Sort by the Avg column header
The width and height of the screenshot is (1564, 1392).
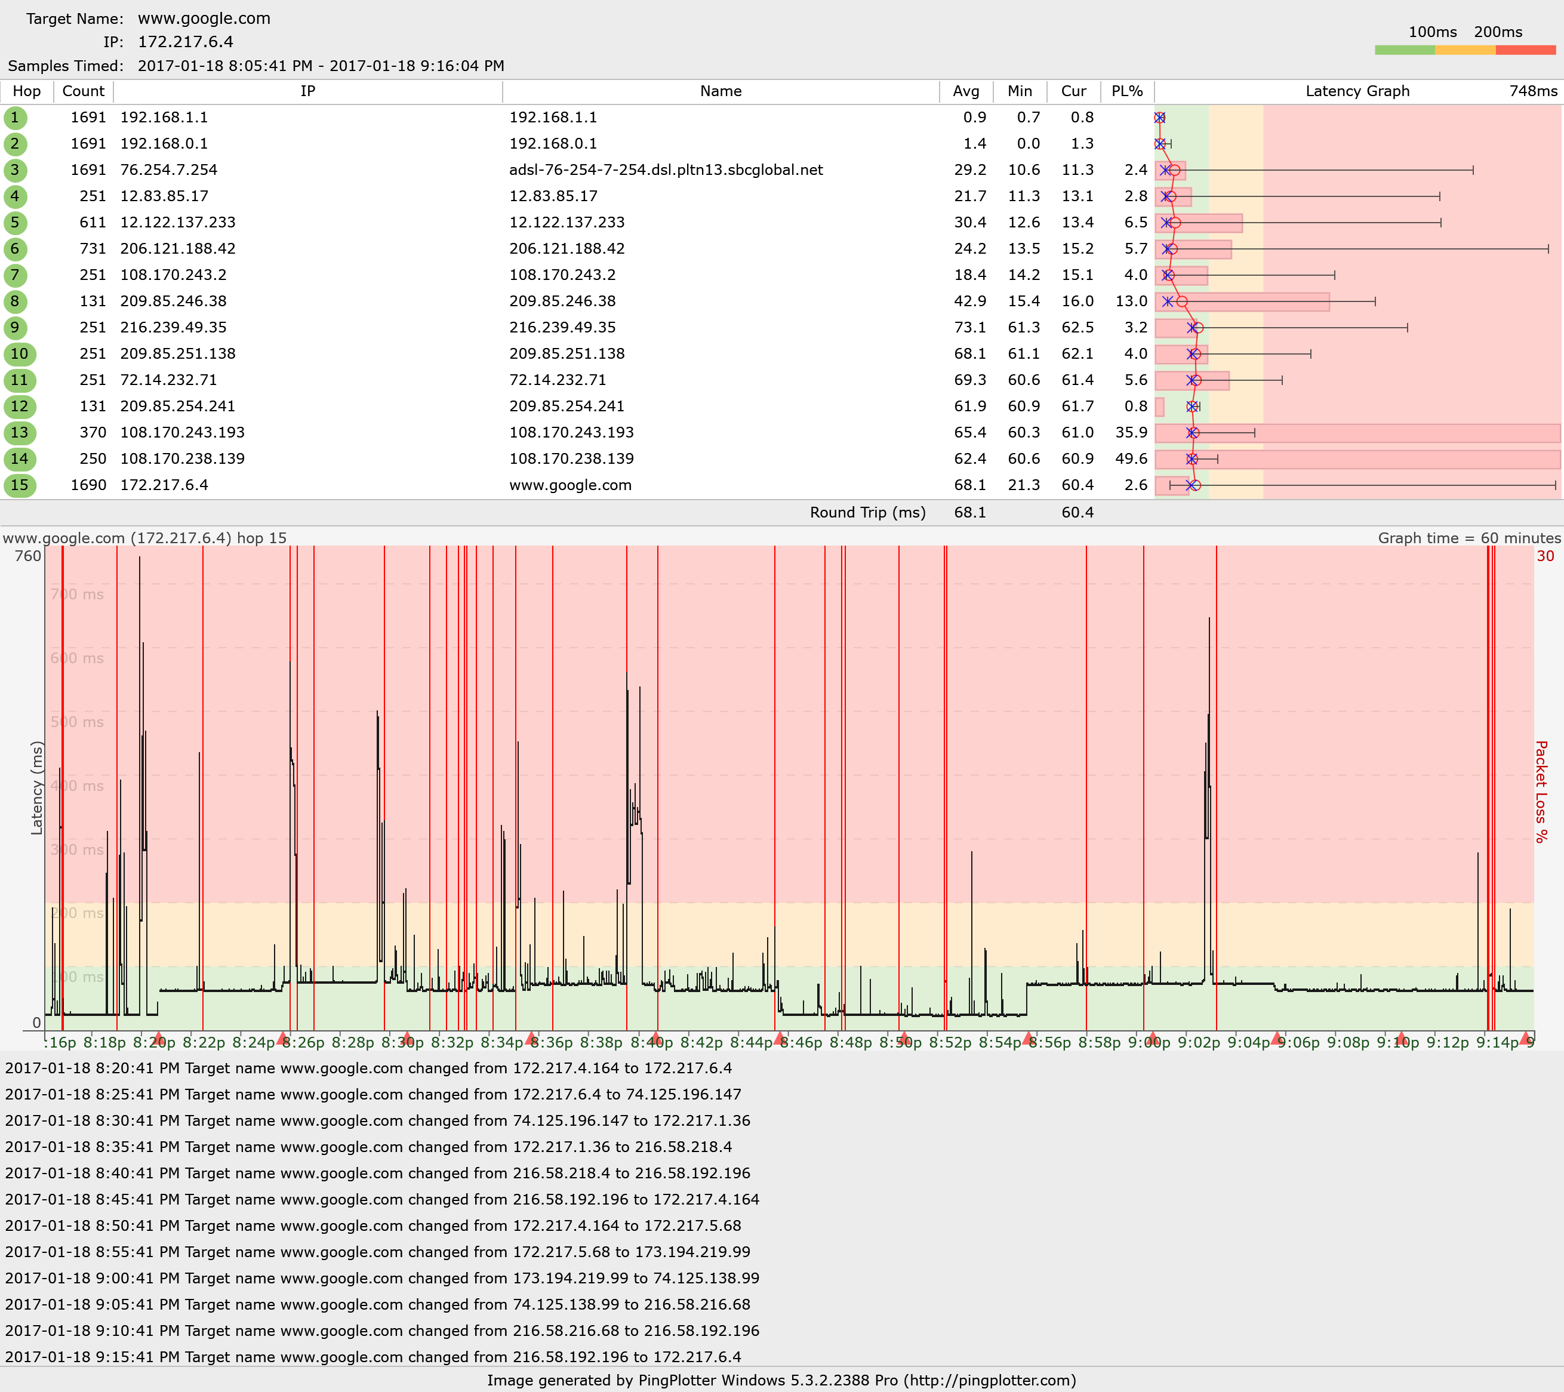(x=966, y=91)
